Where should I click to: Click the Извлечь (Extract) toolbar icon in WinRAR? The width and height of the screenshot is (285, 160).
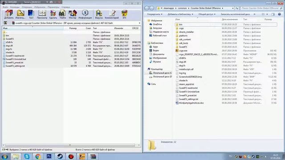tap(20, 15)
